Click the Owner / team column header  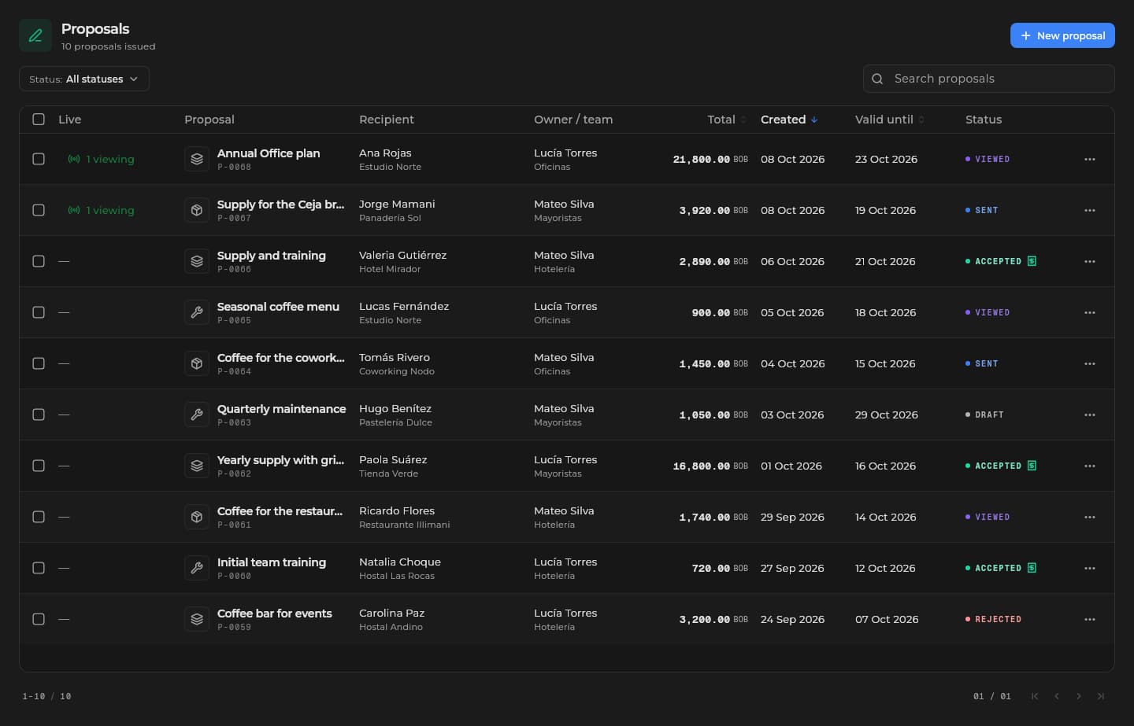[x=573, y=120]
